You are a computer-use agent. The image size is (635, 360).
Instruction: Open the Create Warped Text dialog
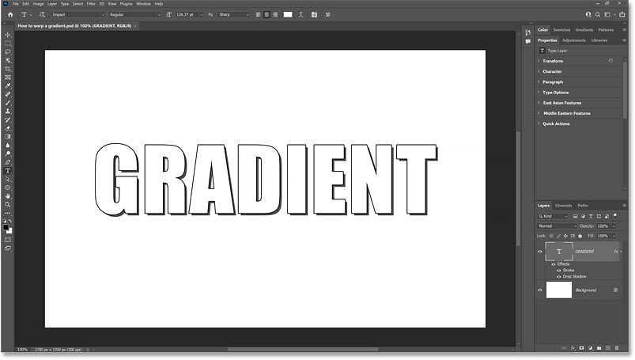301,14
